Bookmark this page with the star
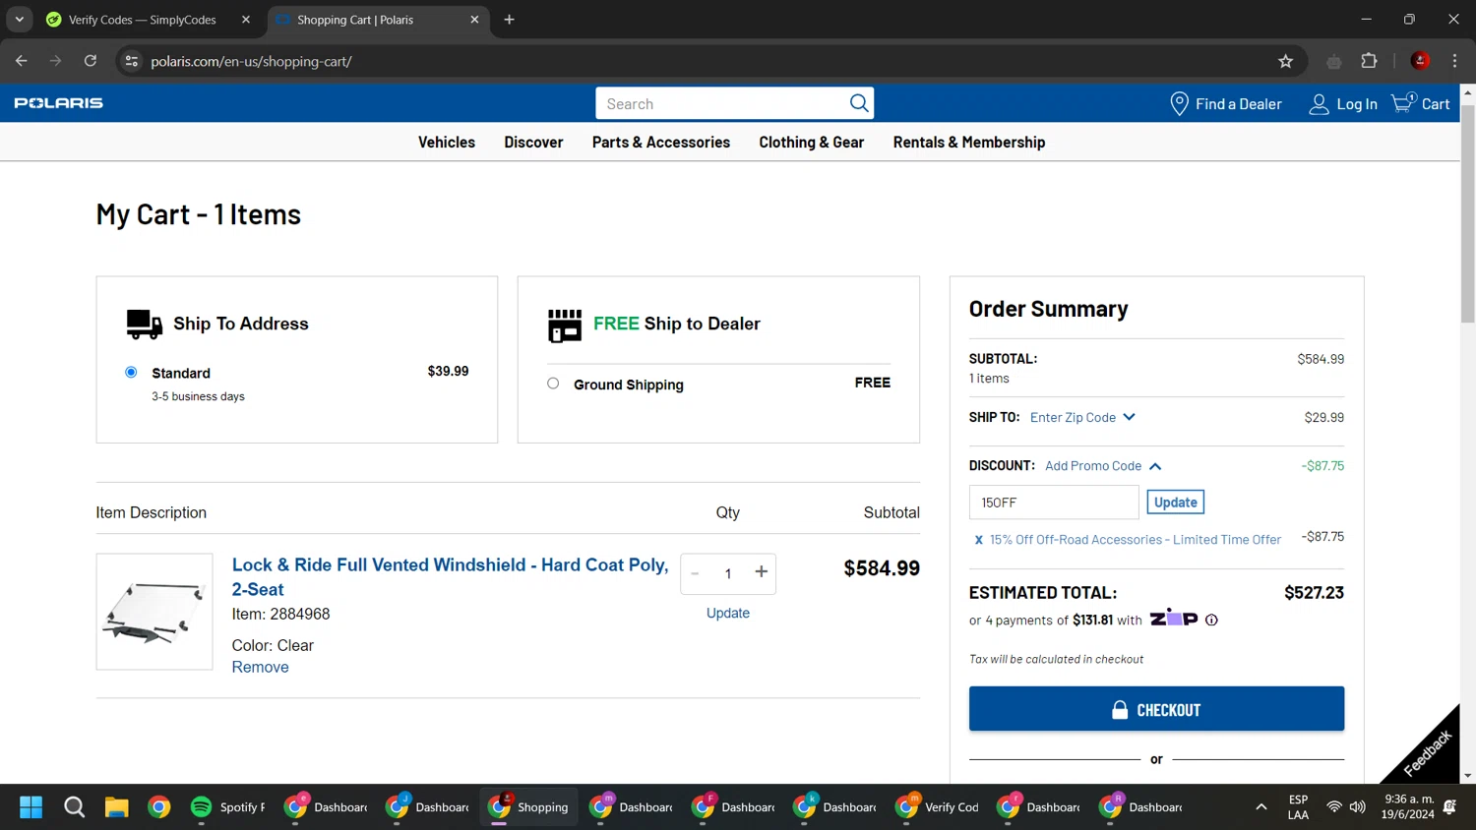 (x=1285, y=61)
